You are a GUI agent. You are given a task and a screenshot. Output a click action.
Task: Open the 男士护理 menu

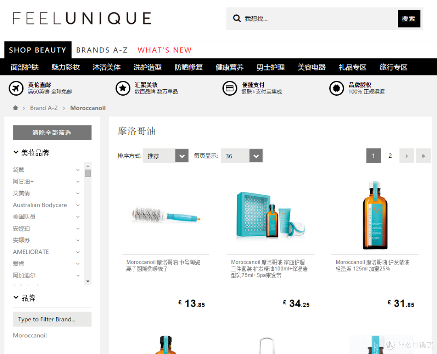[270, 67]
